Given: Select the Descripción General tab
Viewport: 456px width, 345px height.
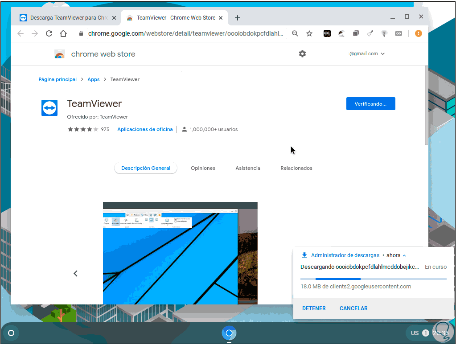Looking at the screenshot, I should [x=146, y=168].
